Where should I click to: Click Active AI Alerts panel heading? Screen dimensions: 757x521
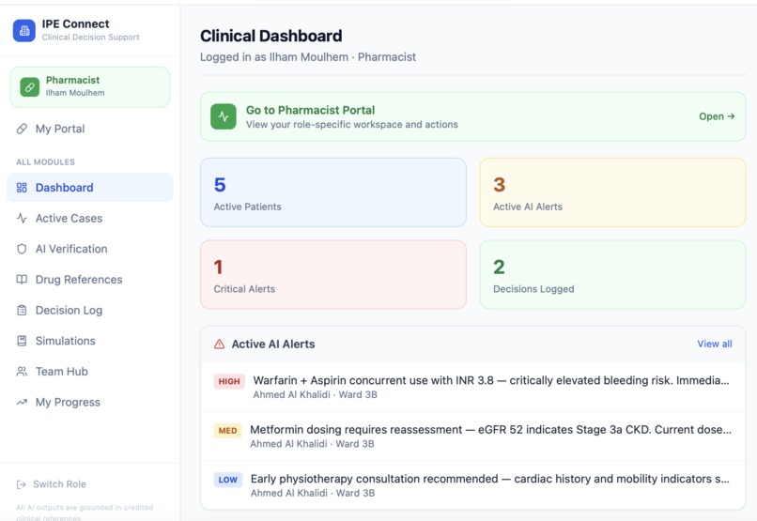(273, 344)
